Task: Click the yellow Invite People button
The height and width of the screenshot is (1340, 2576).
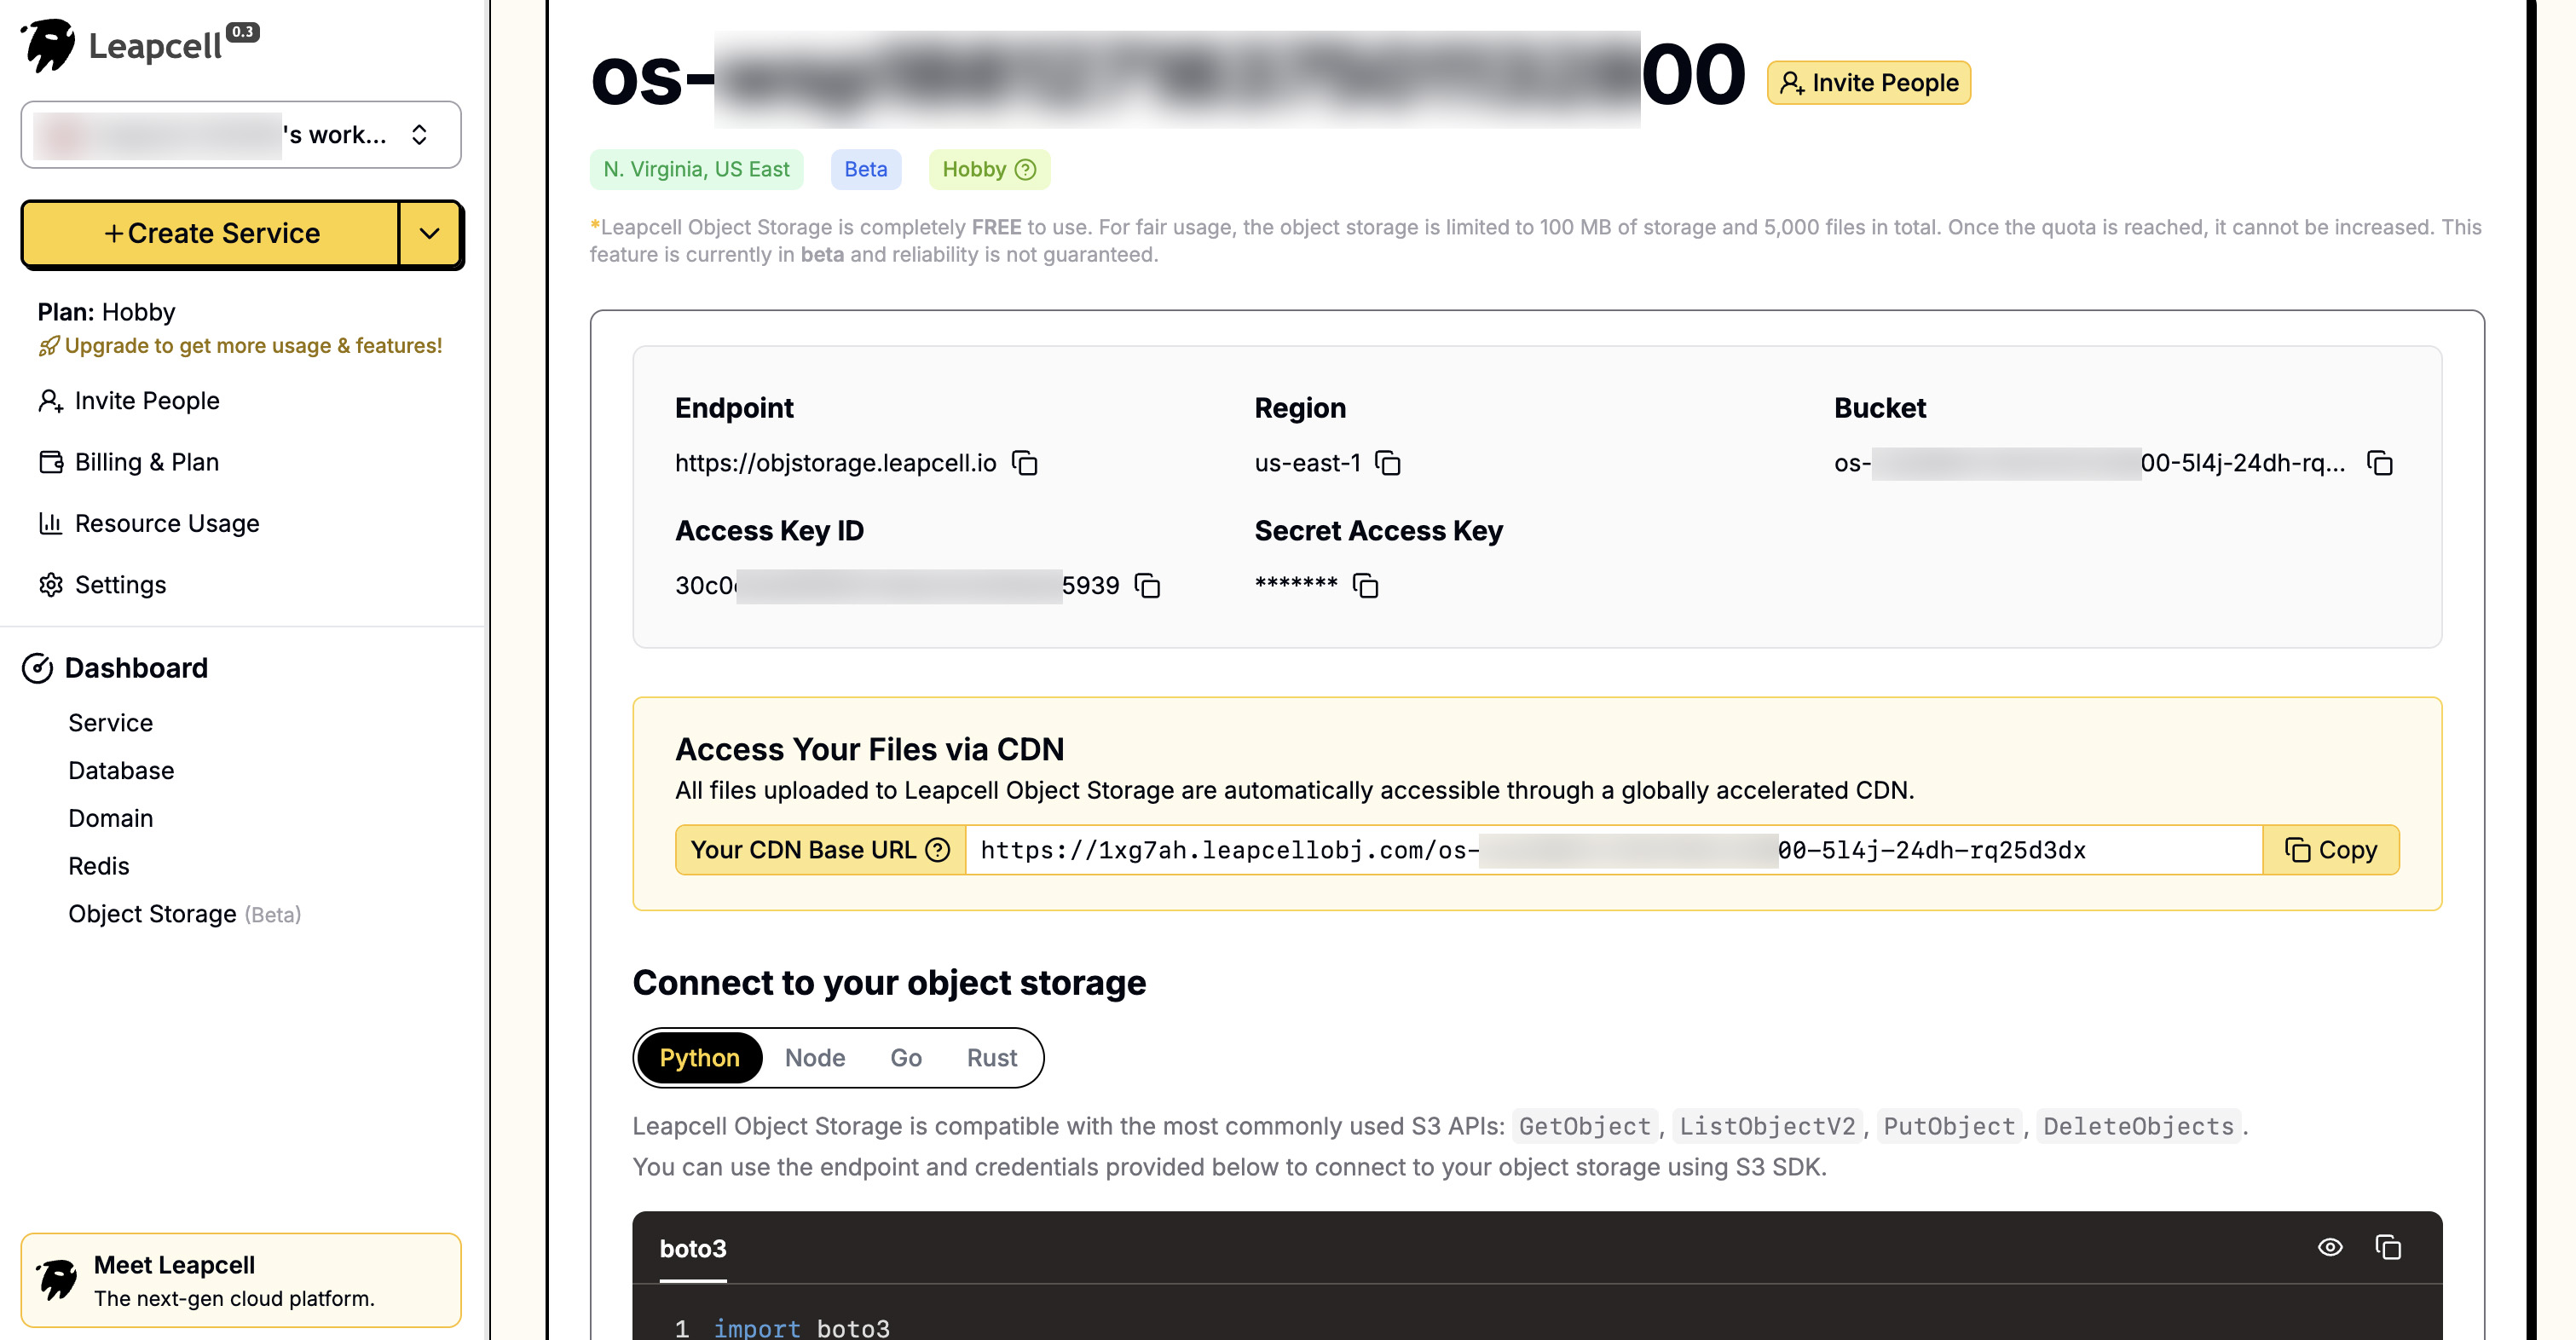Action: click(1868, 83)
